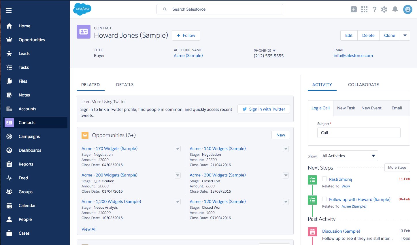Click the Reports icon in sidebar
This screenshot has height=245, width=417.
pos(9,164)
